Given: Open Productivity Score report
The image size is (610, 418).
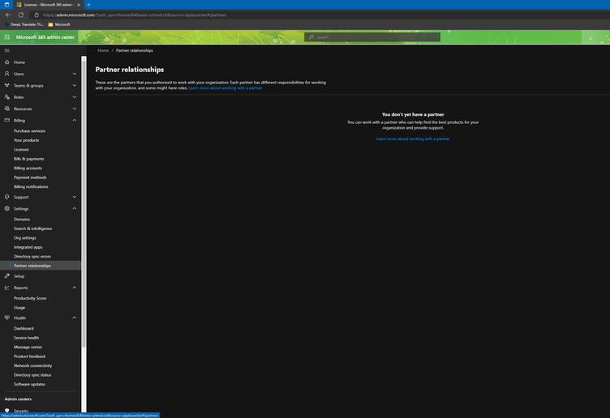Looking at the screenshot, I should (x=30, y=298).
